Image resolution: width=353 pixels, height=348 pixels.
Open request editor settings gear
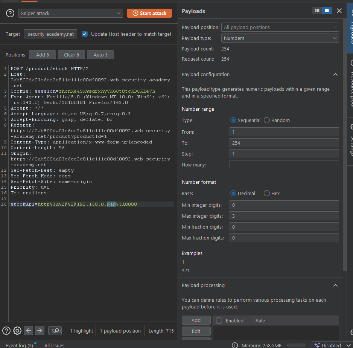pos(17,331)
